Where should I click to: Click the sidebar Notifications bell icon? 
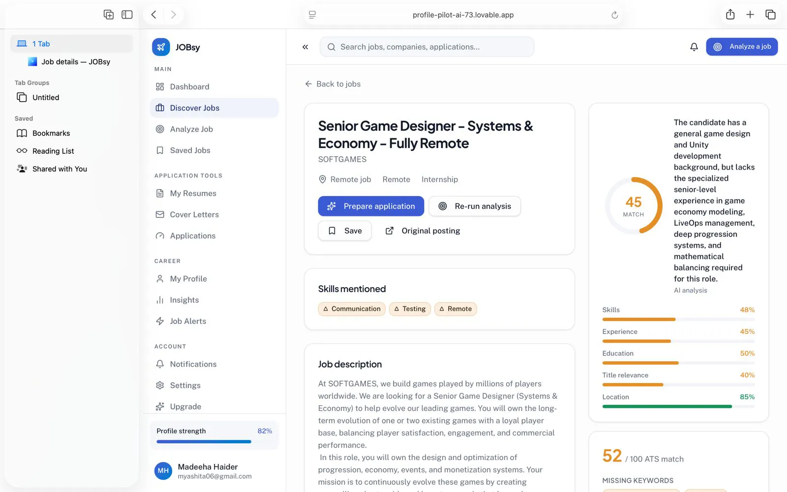pyautogui.click(x=160, y=364)
